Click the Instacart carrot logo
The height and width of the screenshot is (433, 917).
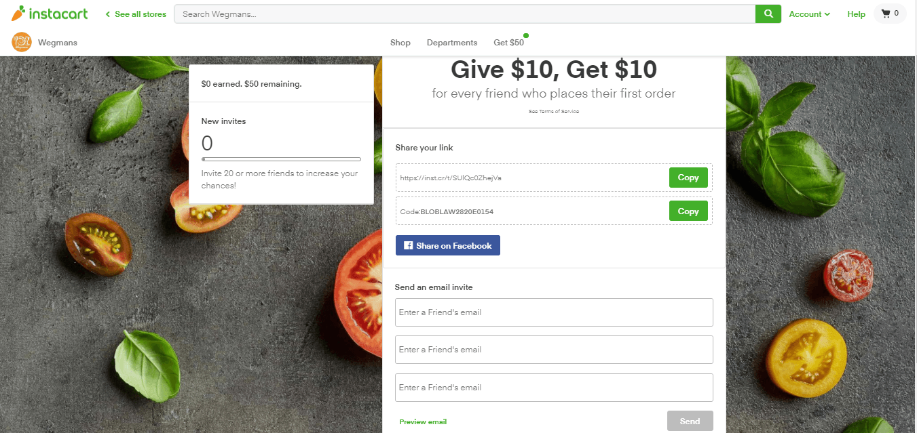coord(18,14)
